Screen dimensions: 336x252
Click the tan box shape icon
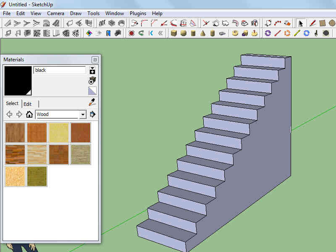[x=174, y=33]
